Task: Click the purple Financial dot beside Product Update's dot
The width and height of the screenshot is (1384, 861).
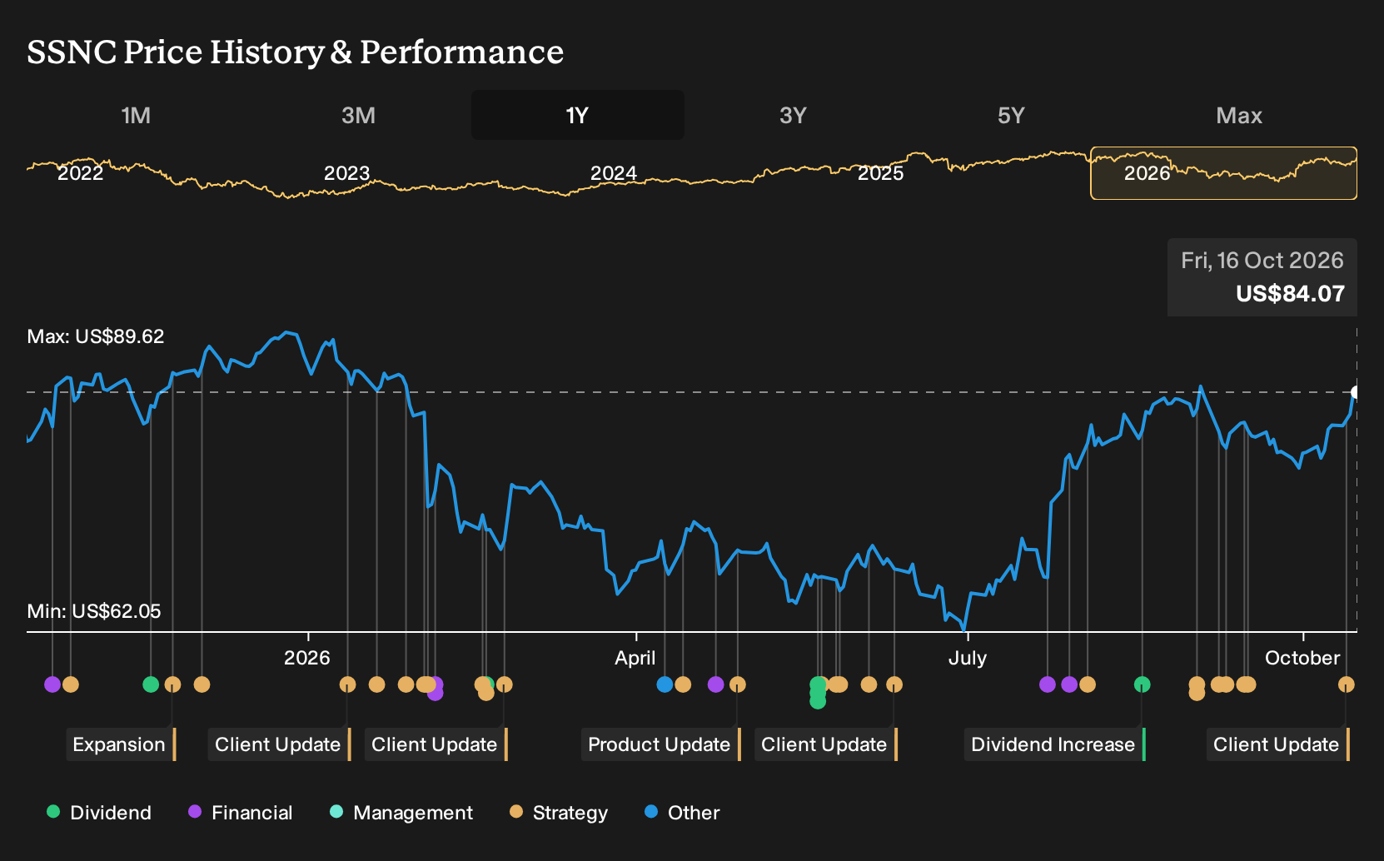Action: [715, 684]
